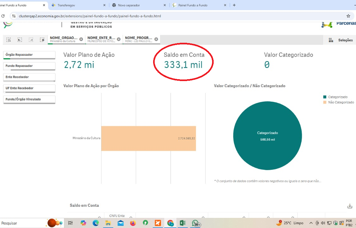Remove the NOME_ORGAO Ministério da Cultura selection
The width and height of the screenshot is (356, 228).
(x=81, y=39)
